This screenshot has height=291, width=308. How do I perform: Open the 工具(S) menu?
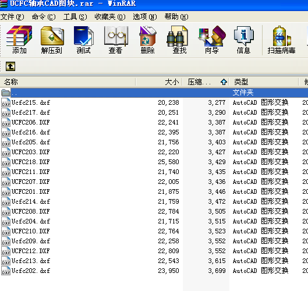click(x=75, y=17)
